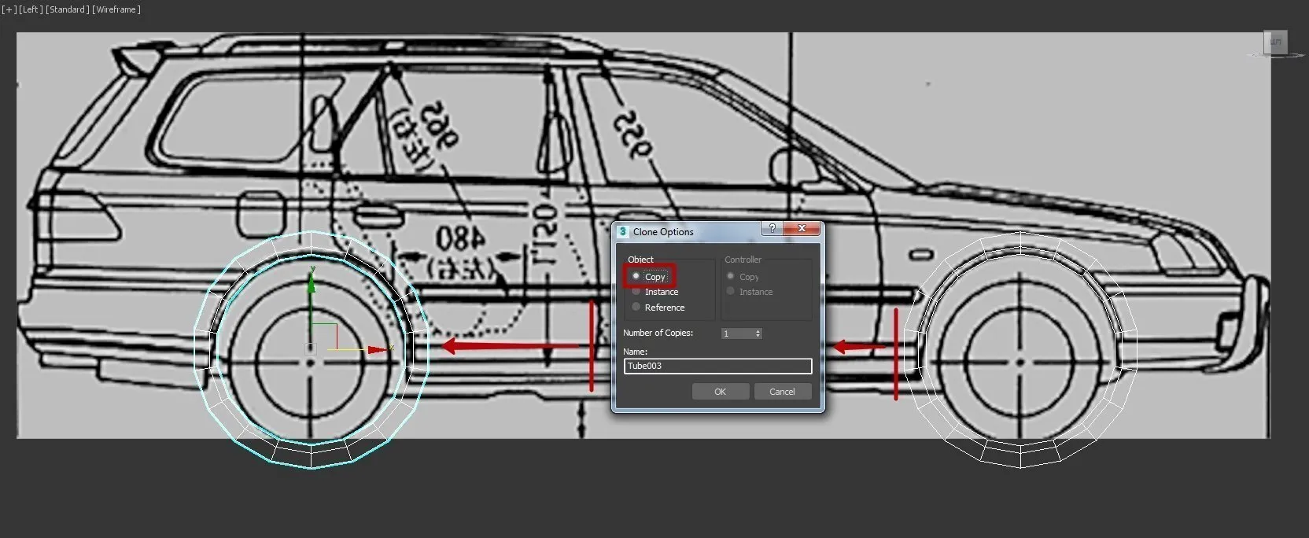Click the Number of Copies spinner arrows

758,333
